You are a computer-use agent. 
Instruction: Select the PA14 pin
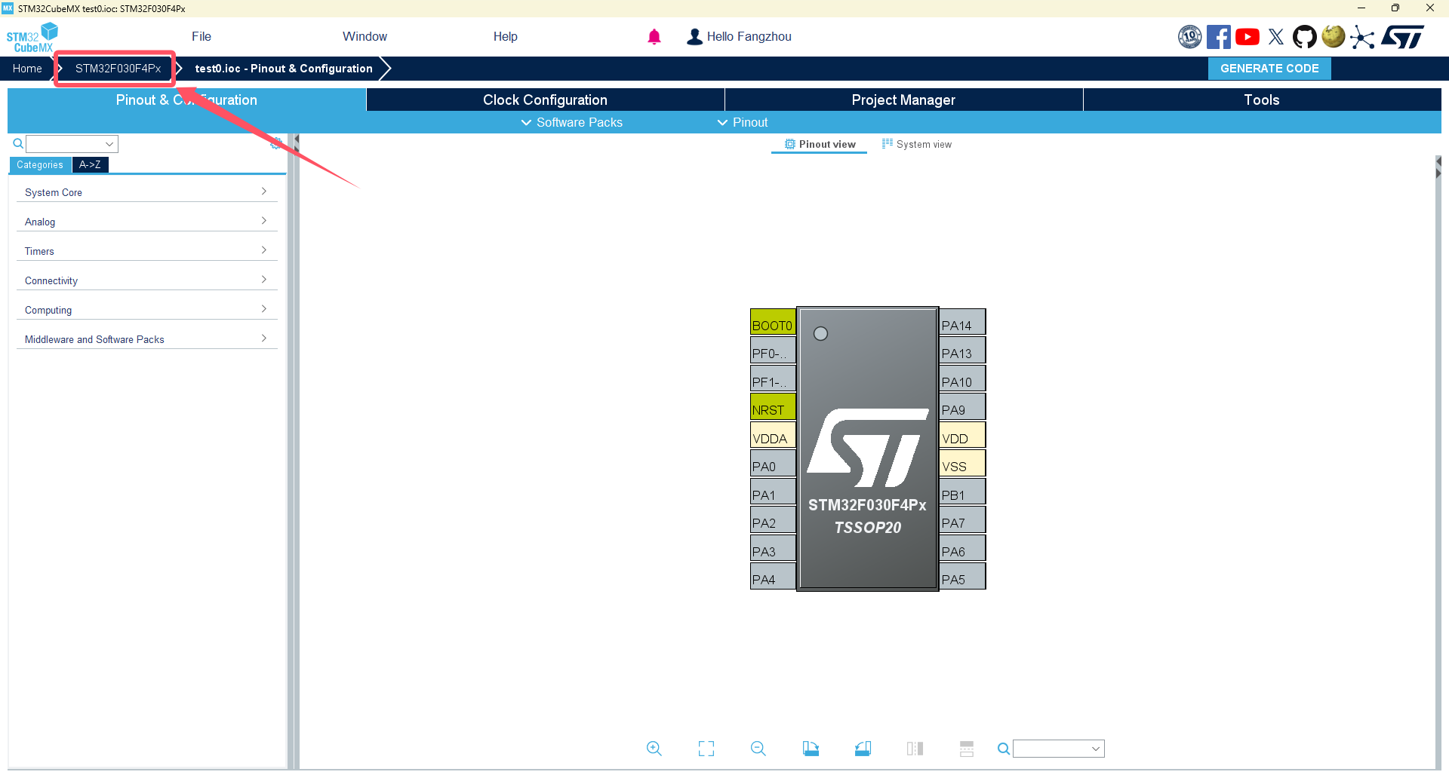pos(963,322)
